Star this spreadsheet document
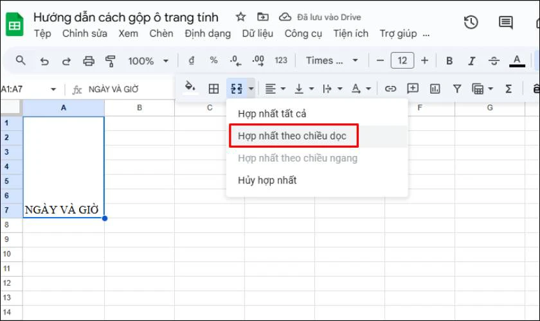The width and height of the screenshot is (540, 321). coord(240,17)
